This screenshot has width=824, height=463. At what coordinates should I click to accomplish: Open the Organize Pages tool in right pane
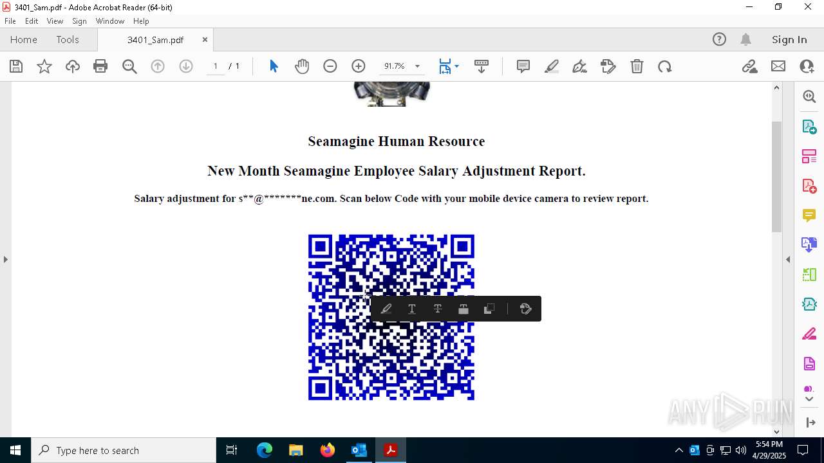point(809,156)
